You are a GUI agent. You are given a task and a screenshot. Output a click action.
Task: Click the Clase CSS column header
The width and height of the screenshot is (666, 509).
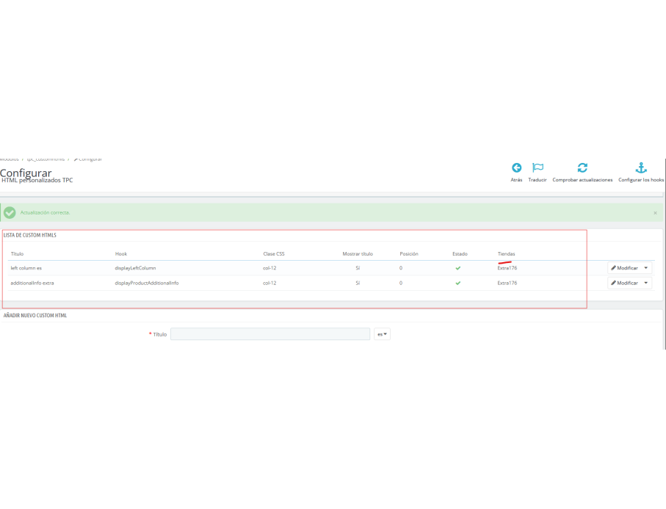274,253
